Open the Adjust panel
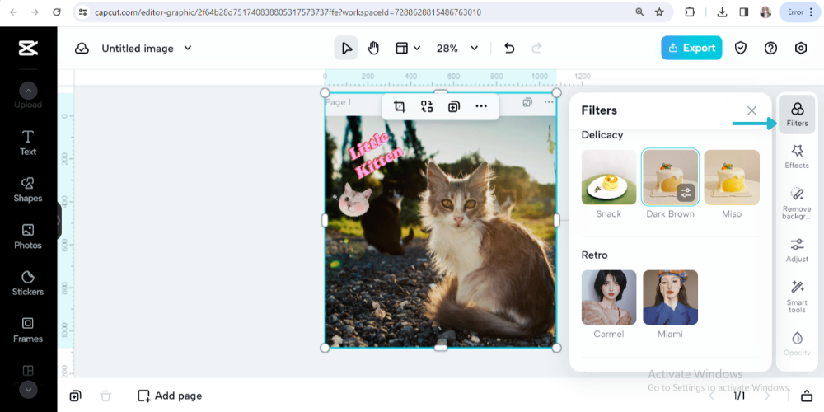Viewport: 824px width, 412px height. (797, 250)
